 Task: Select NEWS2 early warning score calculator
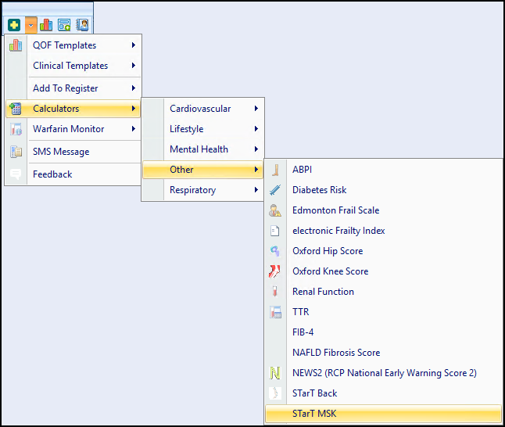coord(384,373)
